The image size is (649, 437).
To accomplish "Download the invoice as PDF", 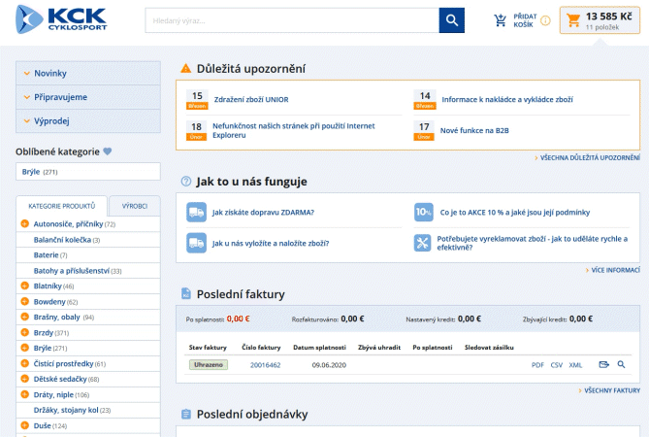I will [x=537, y=365].
